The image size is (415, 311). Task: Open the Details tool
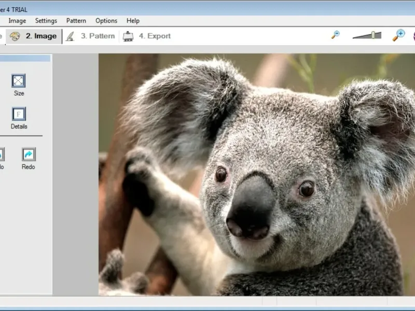click(19, 114)
